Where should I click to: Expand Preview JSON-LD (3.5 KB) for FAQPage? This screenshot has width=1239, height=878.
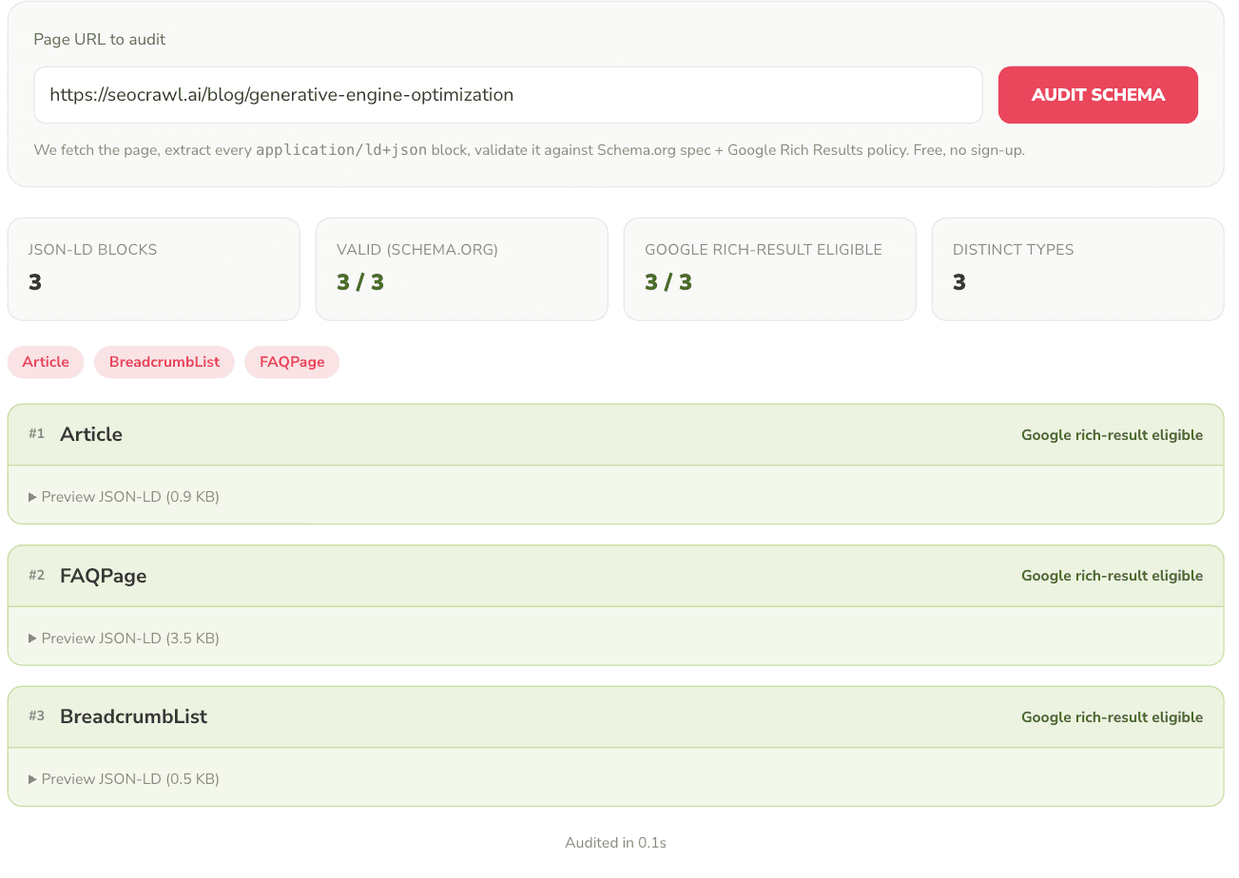125,639
